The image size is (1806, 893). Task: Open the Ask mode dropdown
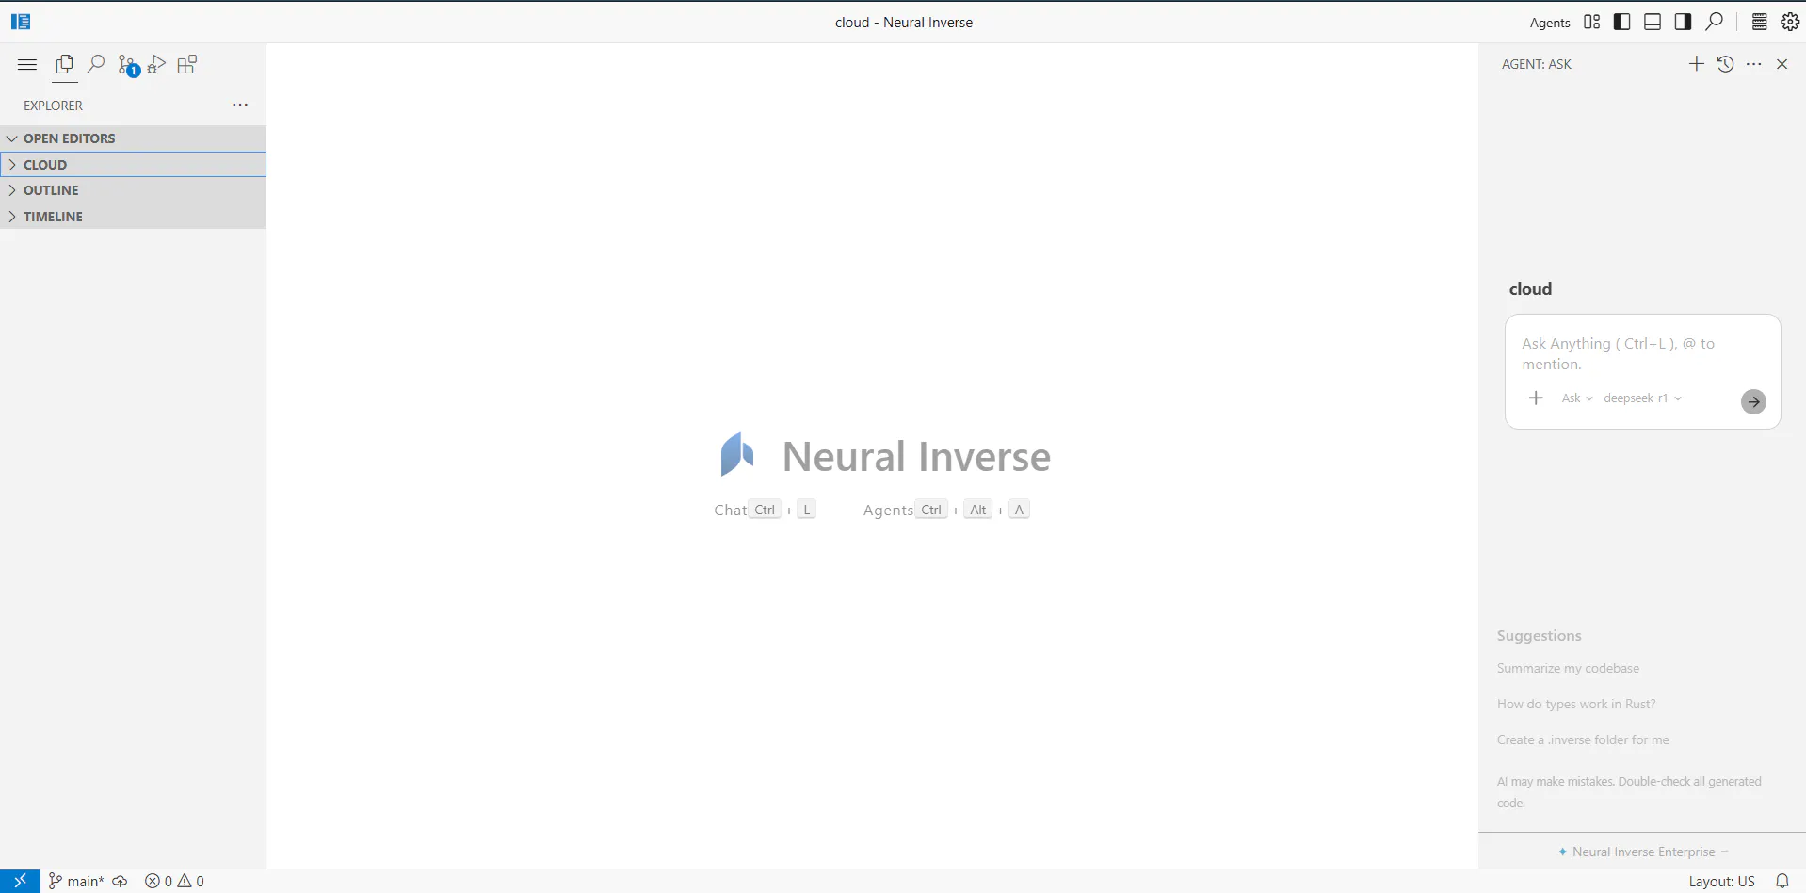tap(1577, 398)
